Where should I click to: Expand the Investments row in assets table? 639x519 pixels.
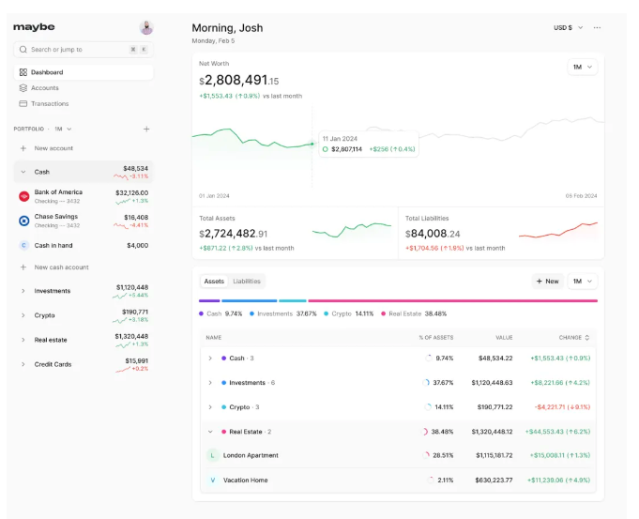210,383
